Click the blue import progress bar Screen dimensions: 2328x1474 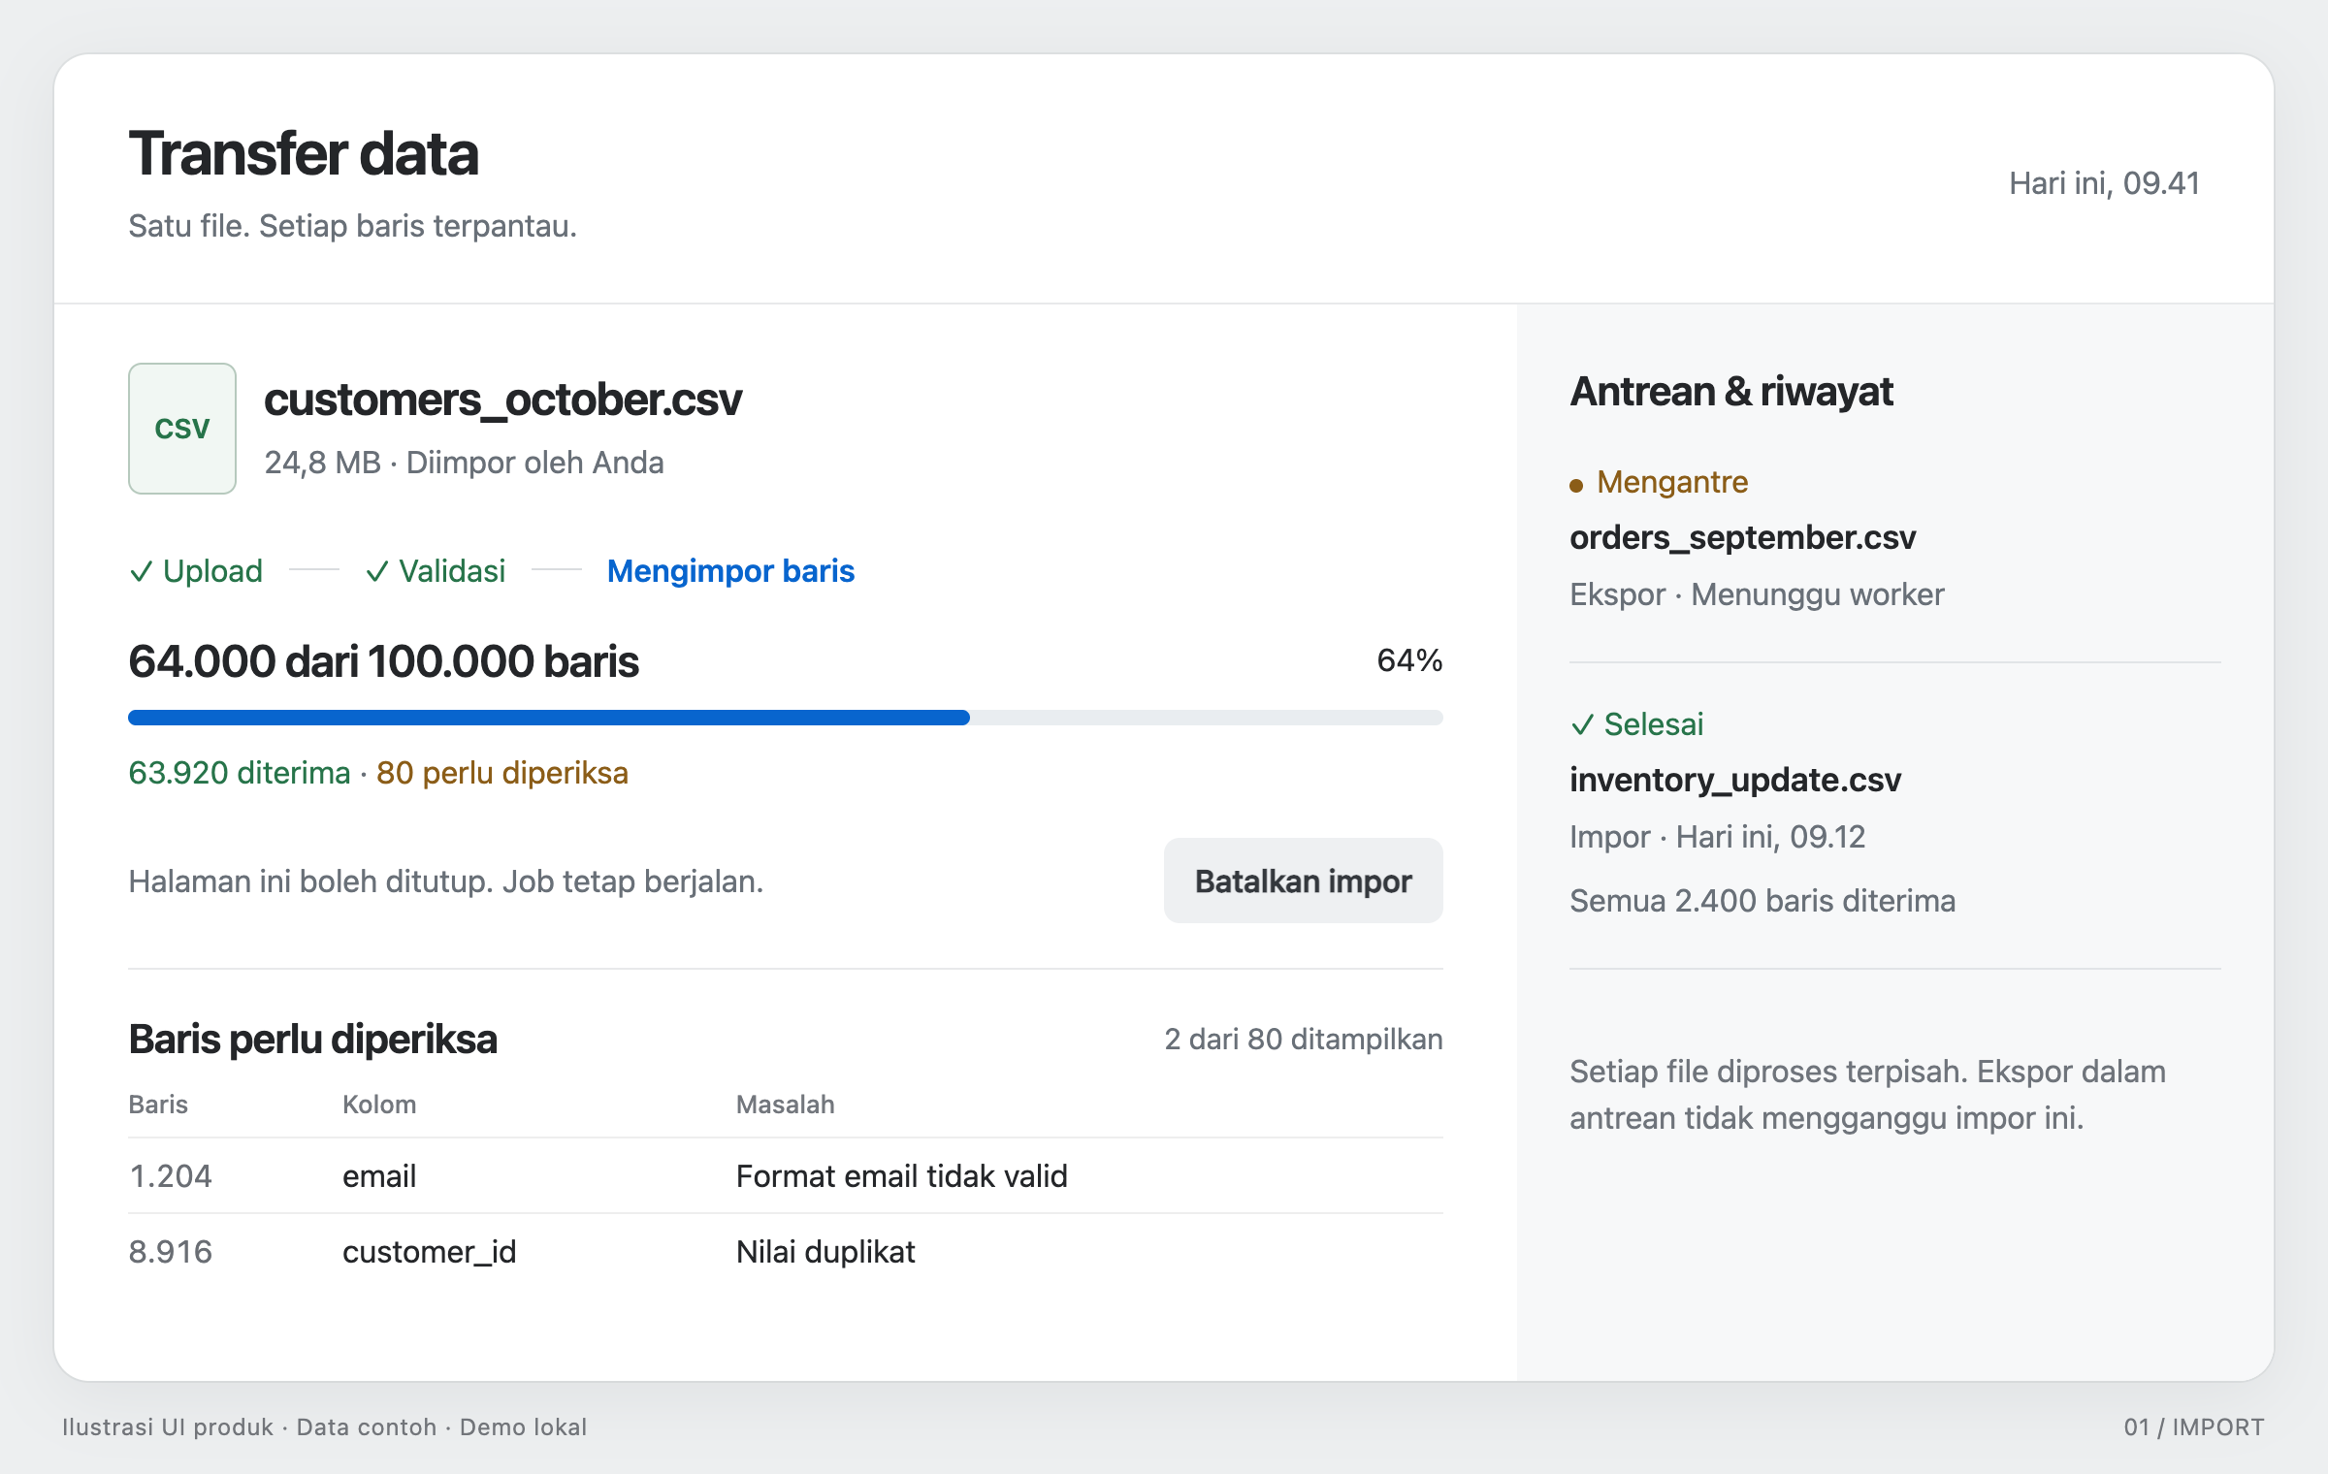coord(786,718)
